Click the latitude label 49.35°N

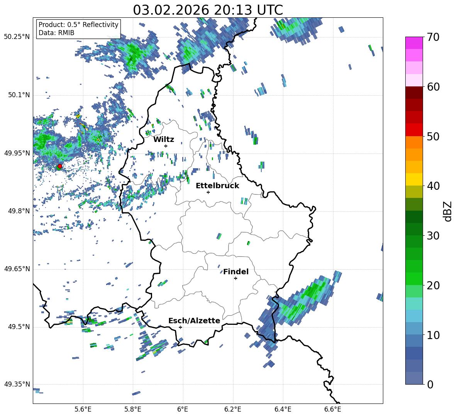17,384
